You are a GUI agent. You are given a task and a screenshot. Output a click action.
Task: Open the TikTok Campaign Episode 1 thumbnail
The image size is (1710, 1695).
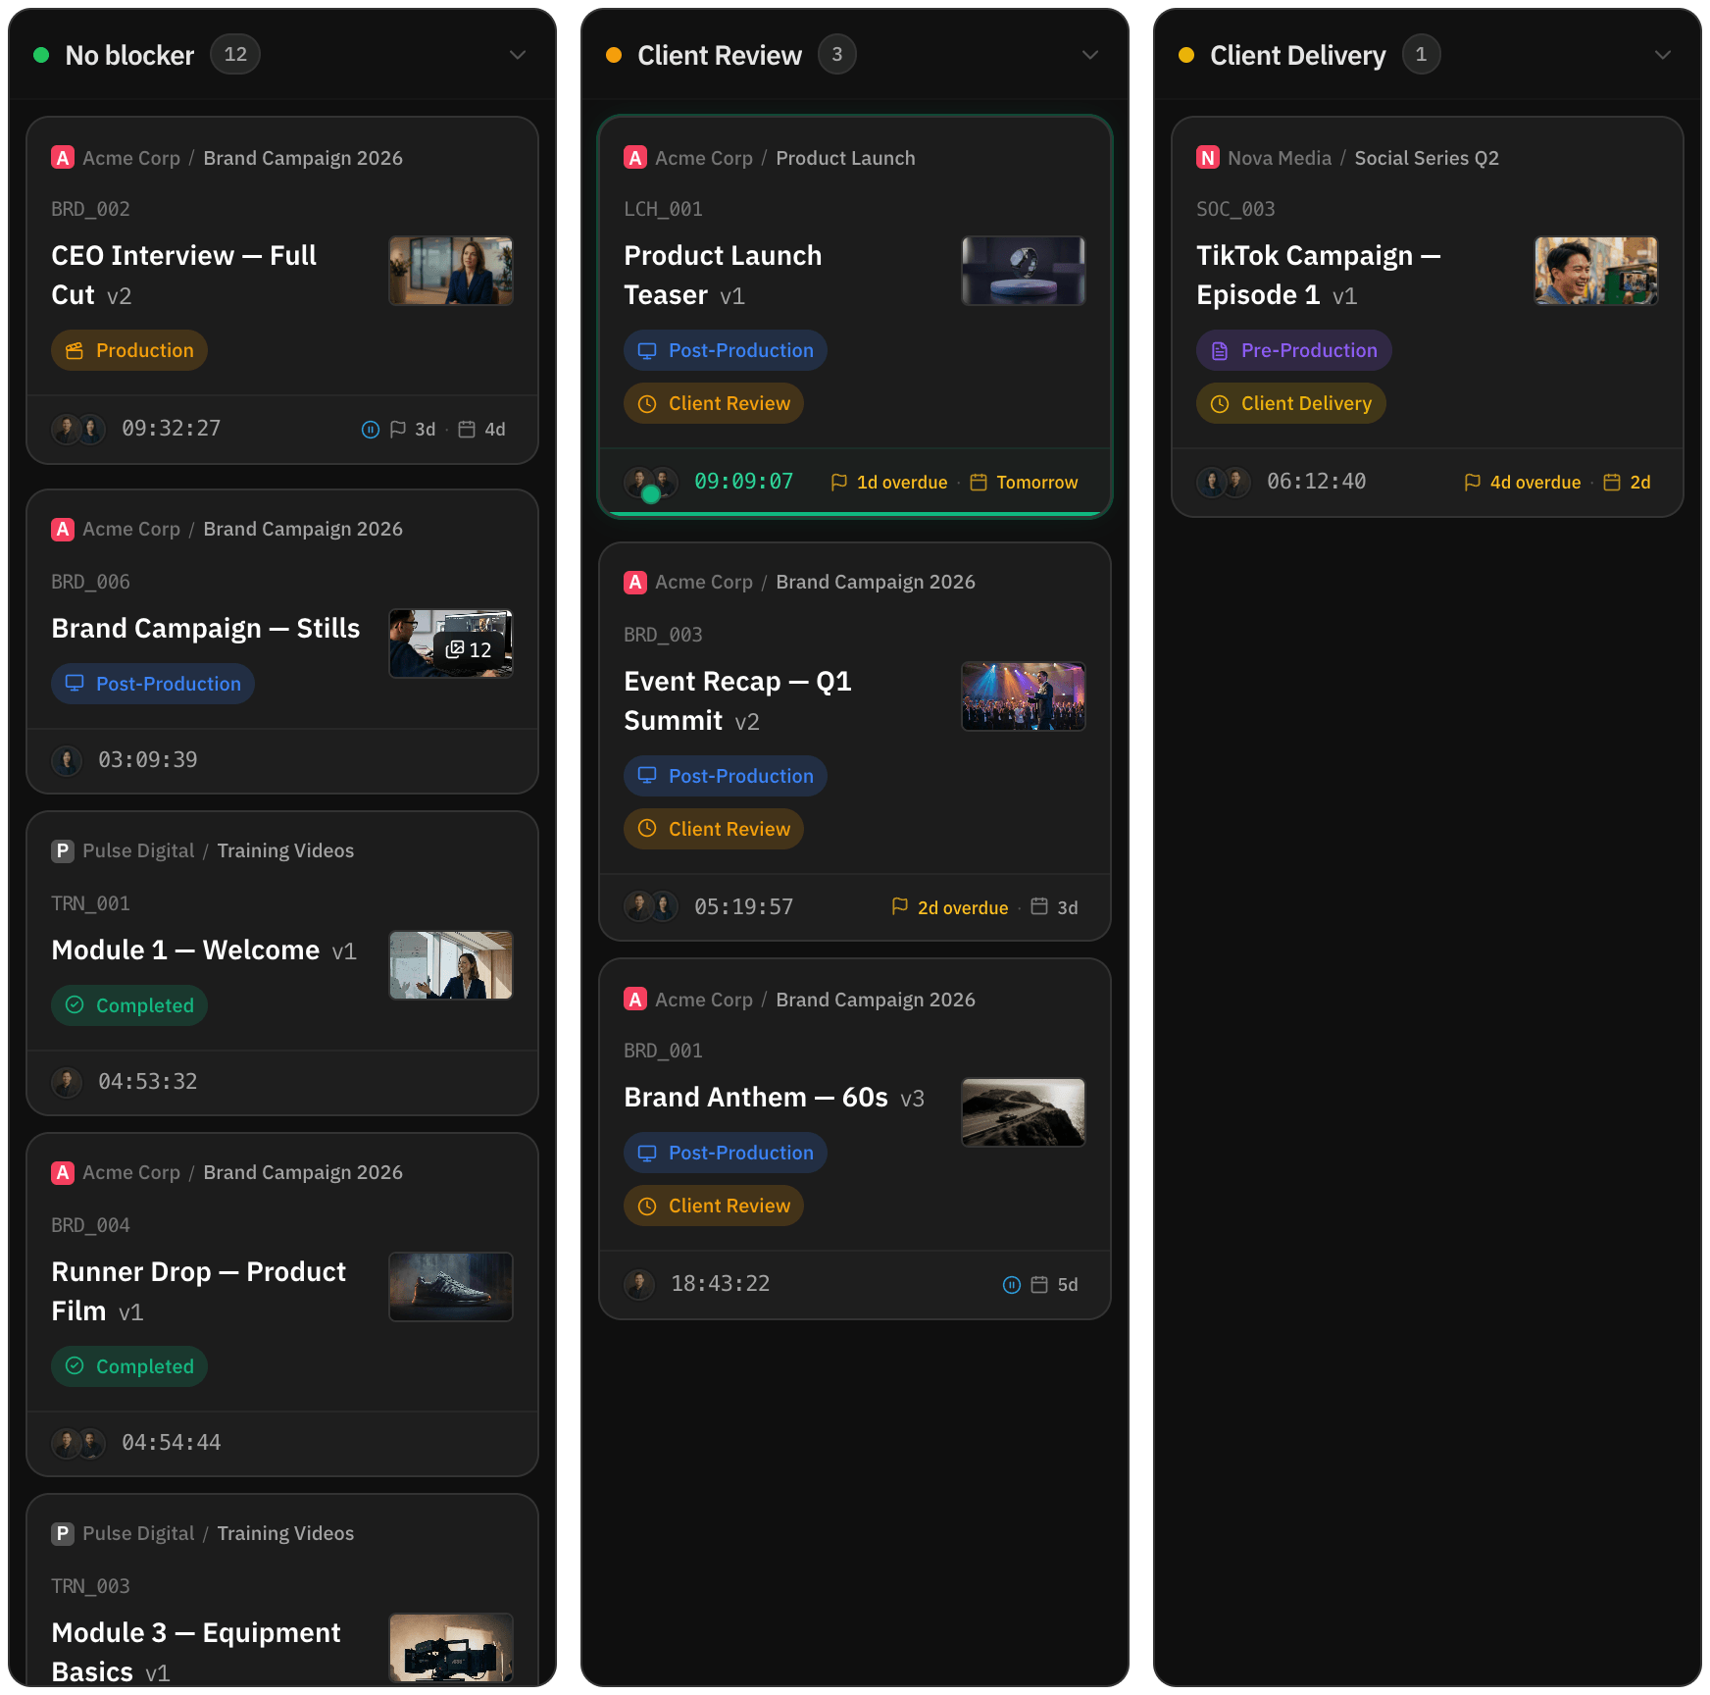point(1596,271)
